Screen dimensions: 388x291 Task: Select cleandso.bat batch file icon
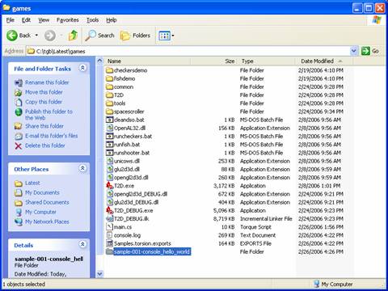pos(109,120)
